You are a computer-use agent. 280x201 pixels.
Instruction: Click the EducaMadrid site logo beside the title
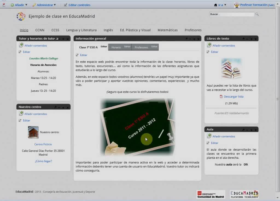click(21, 16)
